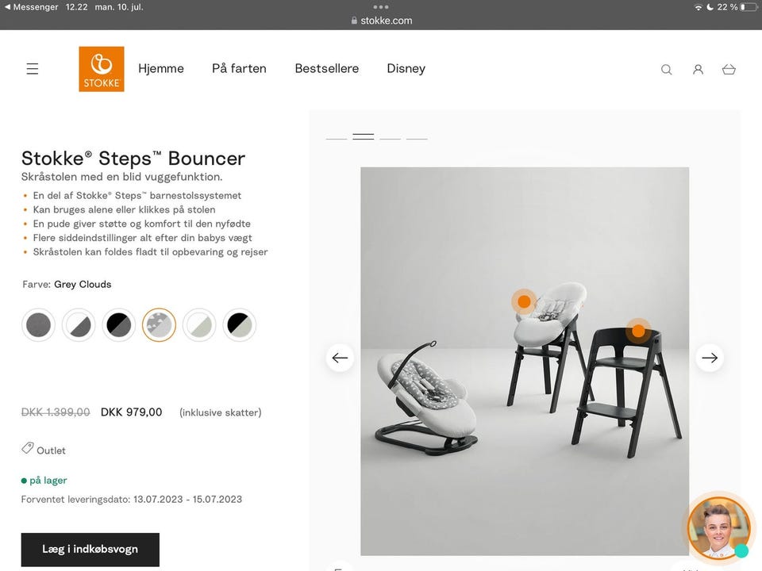Select the black and beige color swatch

point(240,325)
